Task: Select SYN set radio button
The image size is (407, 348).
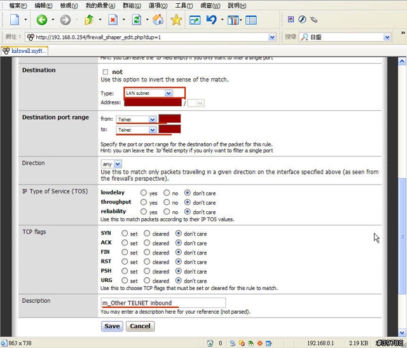Action: coord(125,233)
